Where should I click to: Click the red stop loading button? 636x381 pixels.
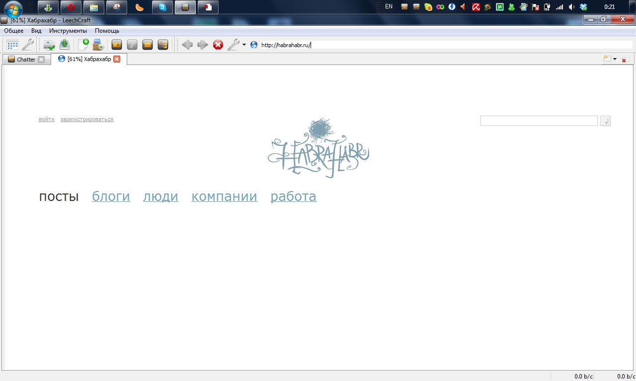tap(218, 45)
